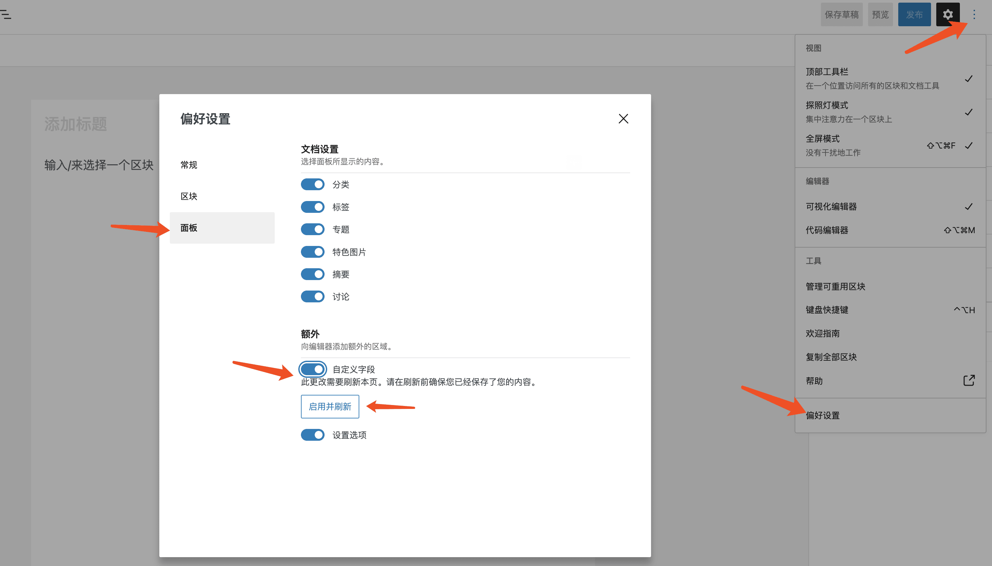992x566 pixels.
Task: Switch to the 区块 preferences tab
Action: coord(222,196)
